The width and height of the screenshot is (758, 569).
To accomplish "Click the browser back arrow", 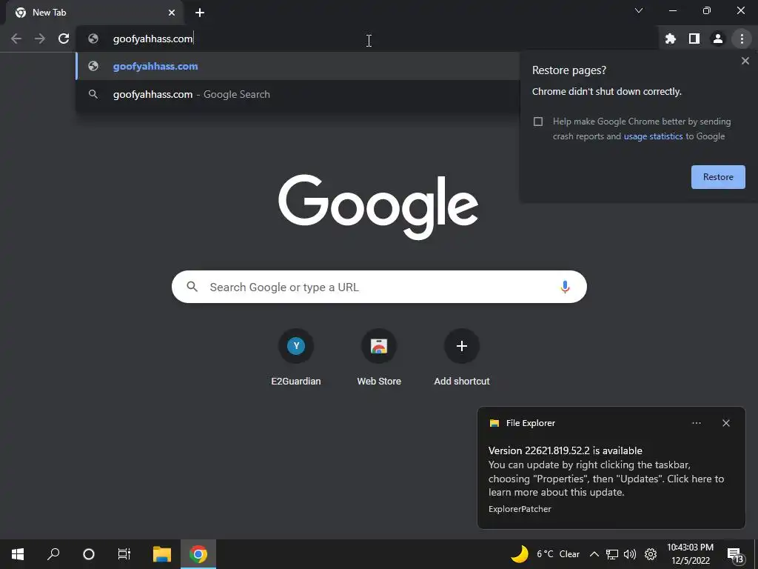I will [x=16, y=39].
